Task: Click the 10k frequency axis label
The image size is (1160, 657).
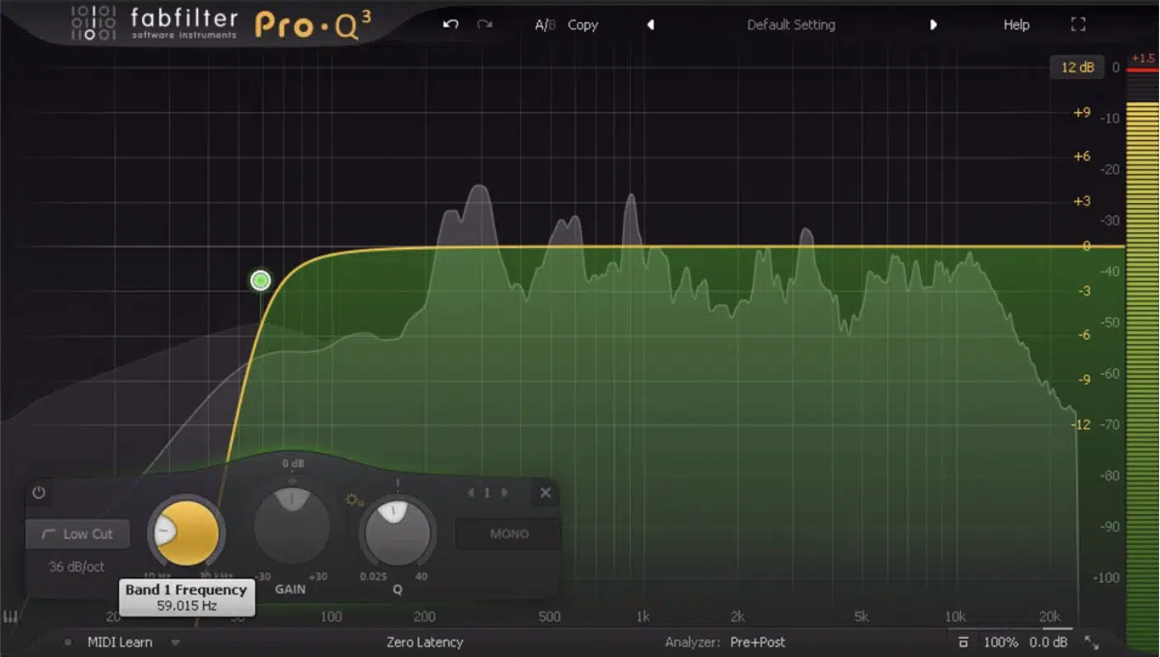Action: (955, 617)
